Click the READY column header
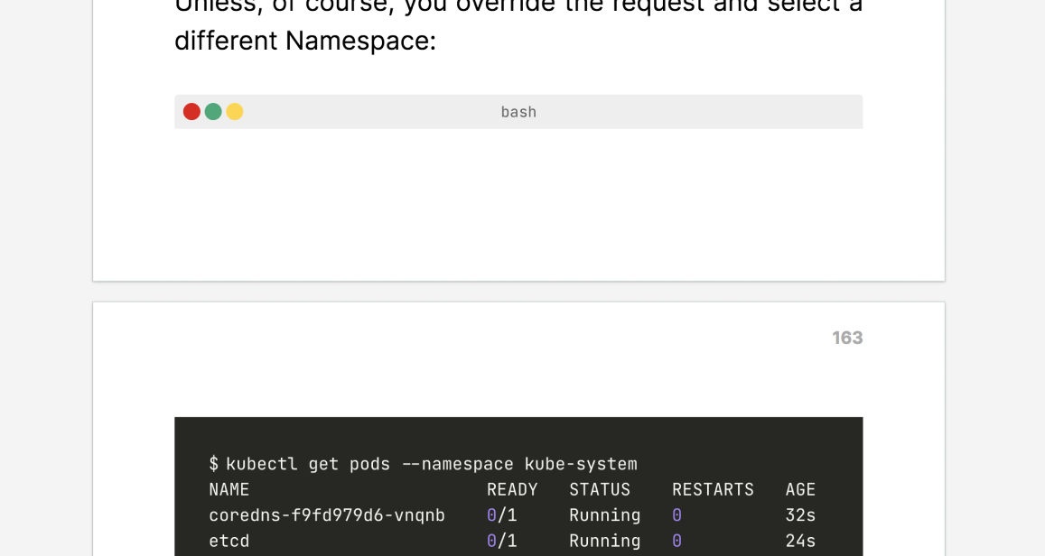This screenshot has width=1045, height=556. [512, 489]
